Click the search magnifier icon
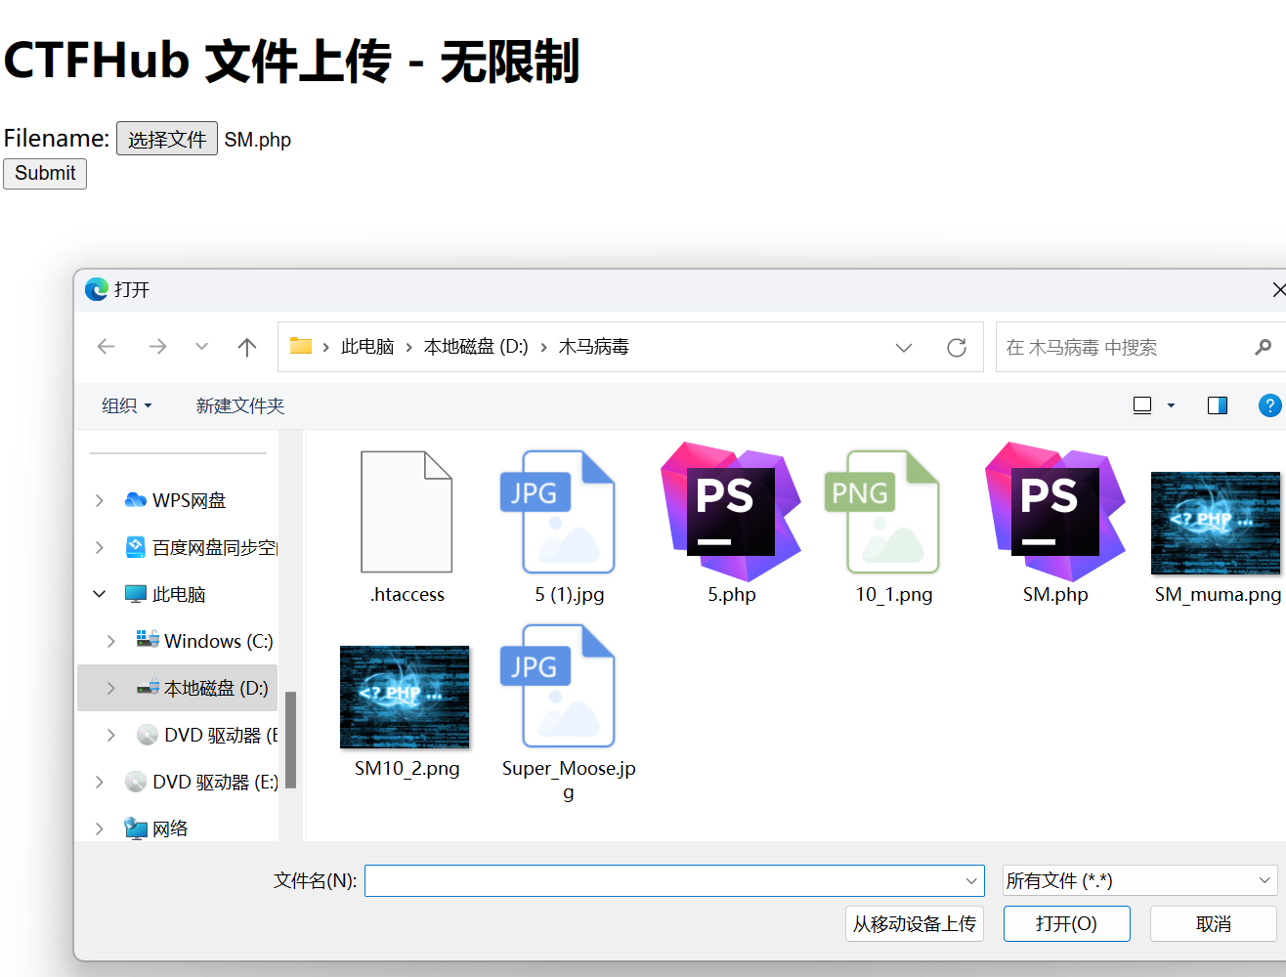The width and height of the screenshot is (1286, 977). 1264,347
